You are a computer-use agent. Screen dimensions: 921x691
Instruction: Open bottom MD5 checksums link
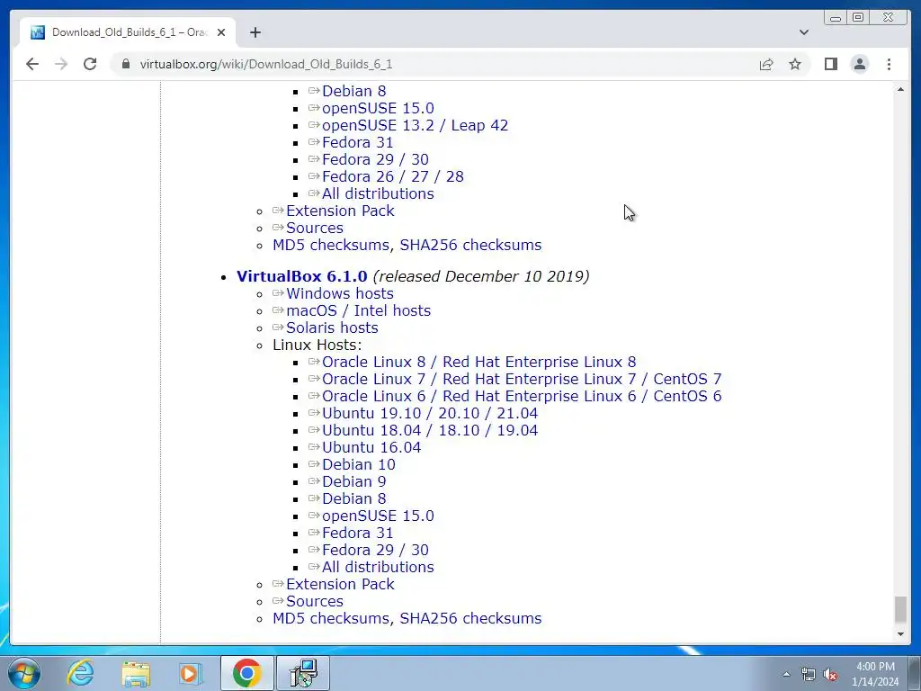(331, 618)
